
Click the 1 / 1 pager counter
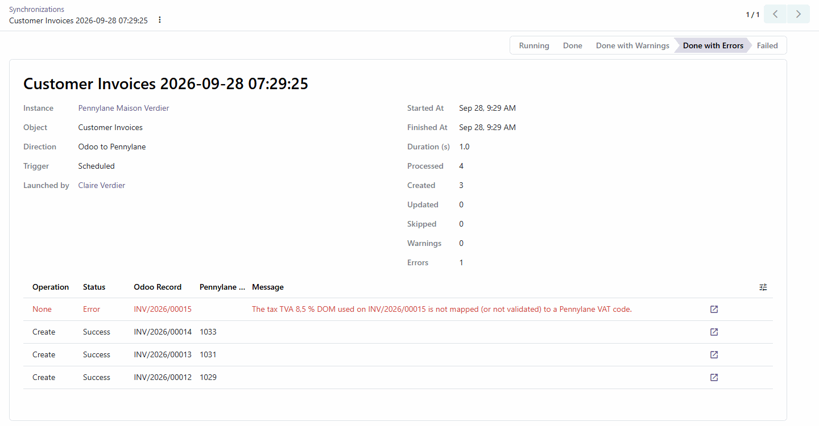click(x=752, y=15)
